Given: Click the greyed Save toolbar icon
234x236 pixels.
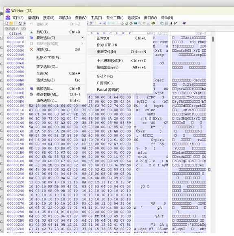Looking at the screenshot, I should [15, 23].
